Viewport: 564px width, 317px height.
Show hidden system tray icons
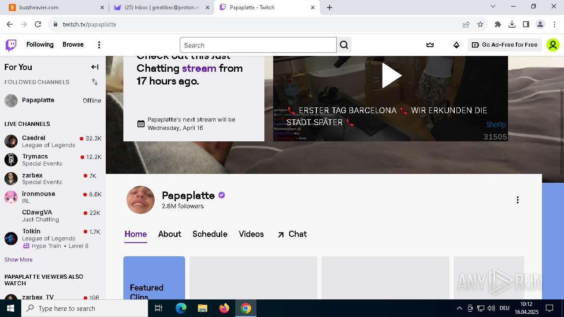click(460, 308)
